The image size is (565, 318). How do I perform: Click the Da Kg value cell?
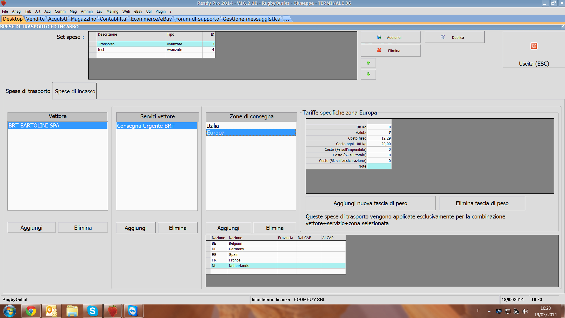pos(379,127)
